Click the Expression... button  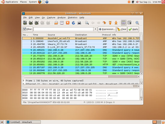tap(107, 29)
